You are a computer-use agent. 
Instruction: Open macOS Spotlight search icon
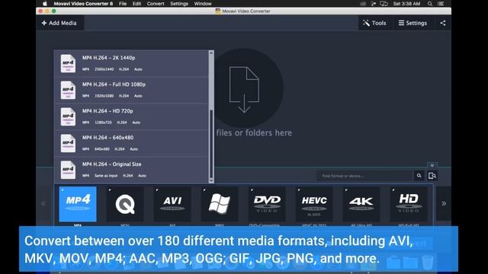pyautogui.click(x=430, y=4)
